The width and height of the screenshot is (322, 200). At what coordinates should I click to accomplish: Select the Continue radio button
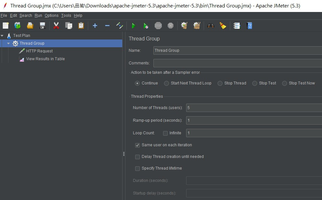coord(137,83)
